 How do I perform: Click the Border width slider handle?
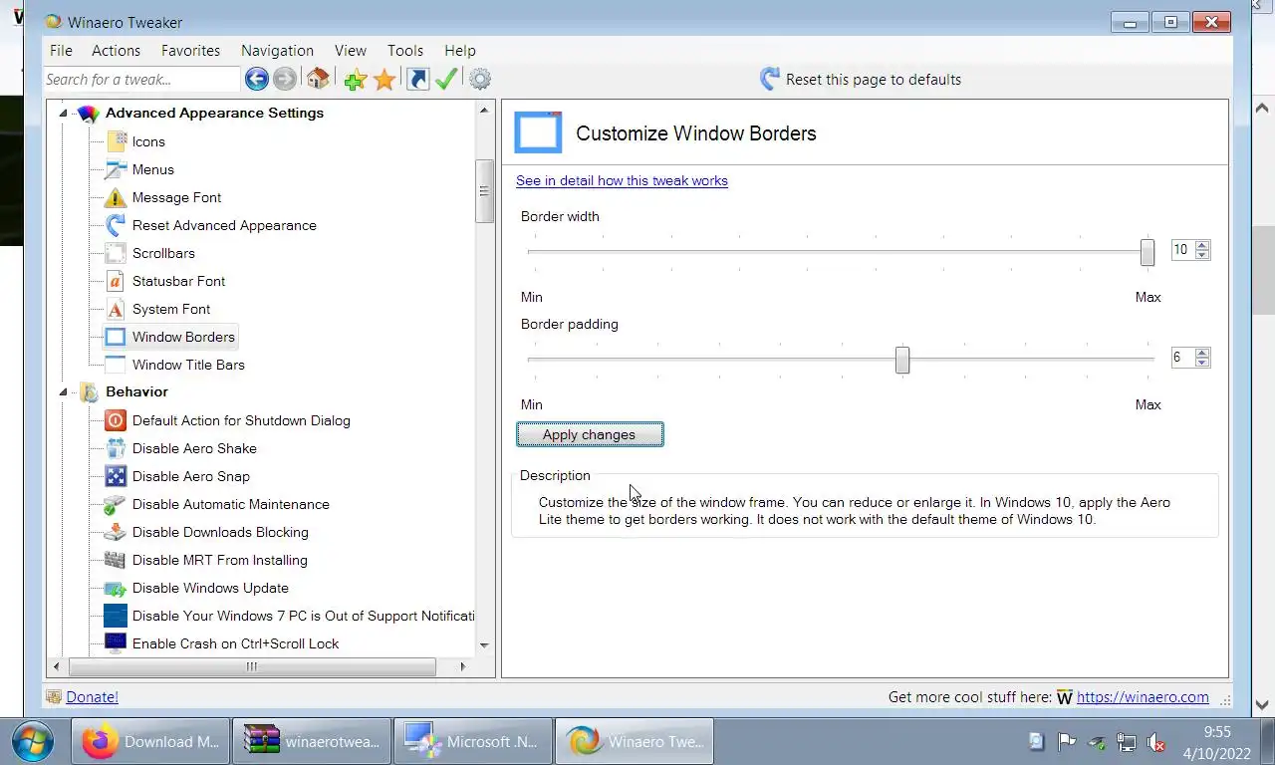(x=1147, y=253)
